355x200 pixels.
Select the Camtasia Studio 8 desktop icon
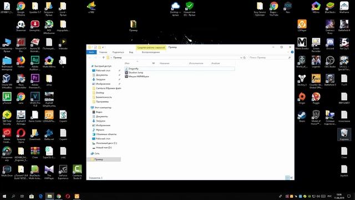(77, 172)
